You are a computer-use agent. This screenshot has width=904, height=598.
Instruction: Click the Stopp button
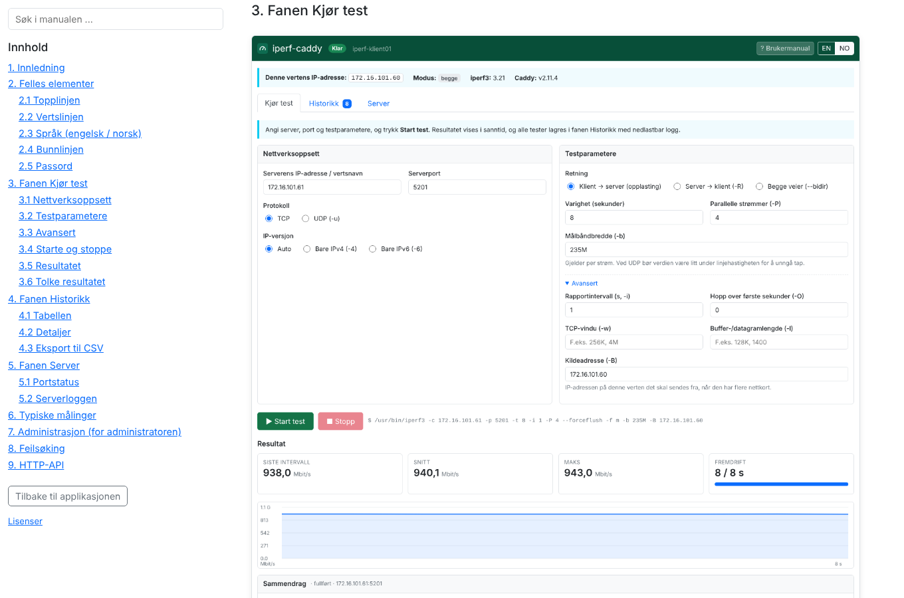click(340, 421)
